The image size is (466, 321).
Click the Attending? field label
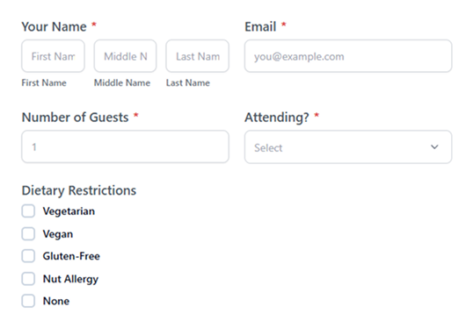277,118
